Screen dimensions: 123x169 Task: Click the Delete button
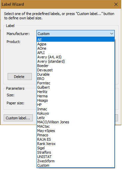click(20, 77)
